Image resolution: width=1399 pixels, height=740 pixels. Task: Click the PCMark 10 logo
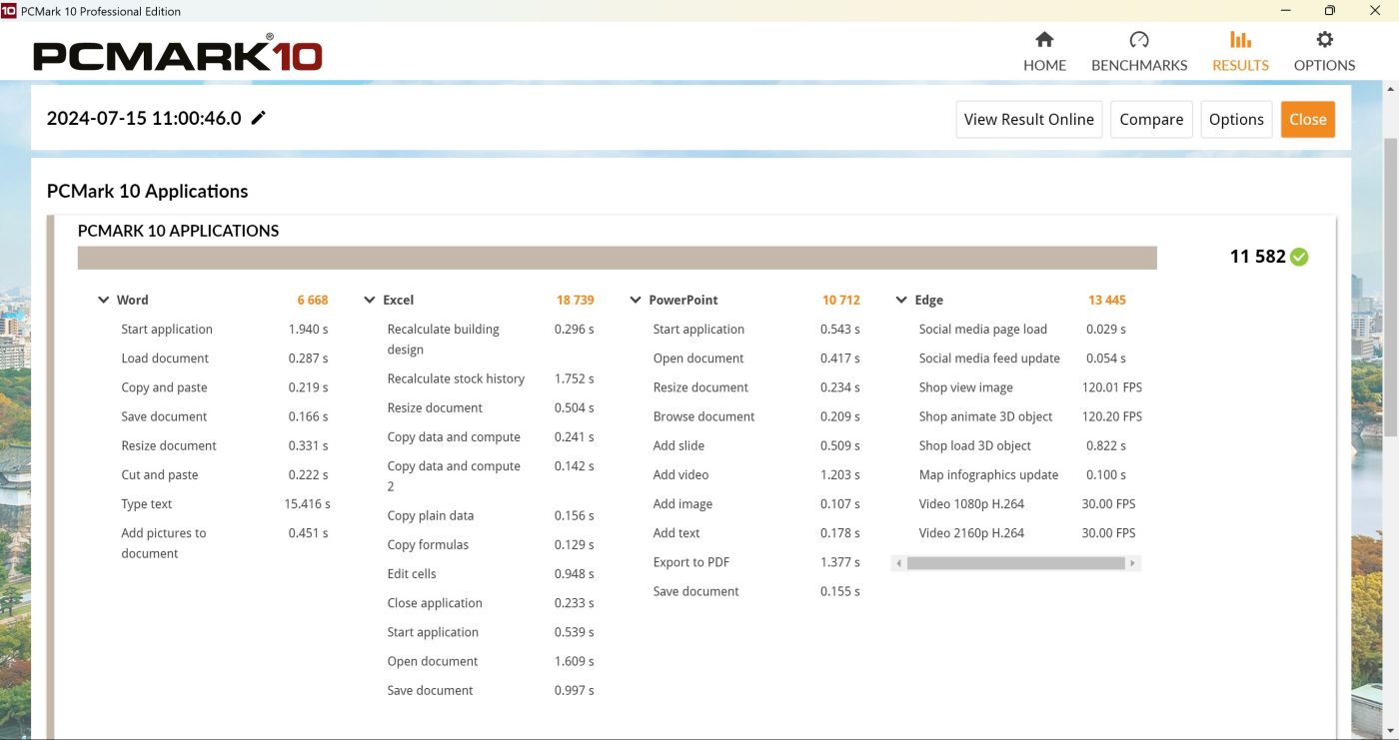point(178,52)
